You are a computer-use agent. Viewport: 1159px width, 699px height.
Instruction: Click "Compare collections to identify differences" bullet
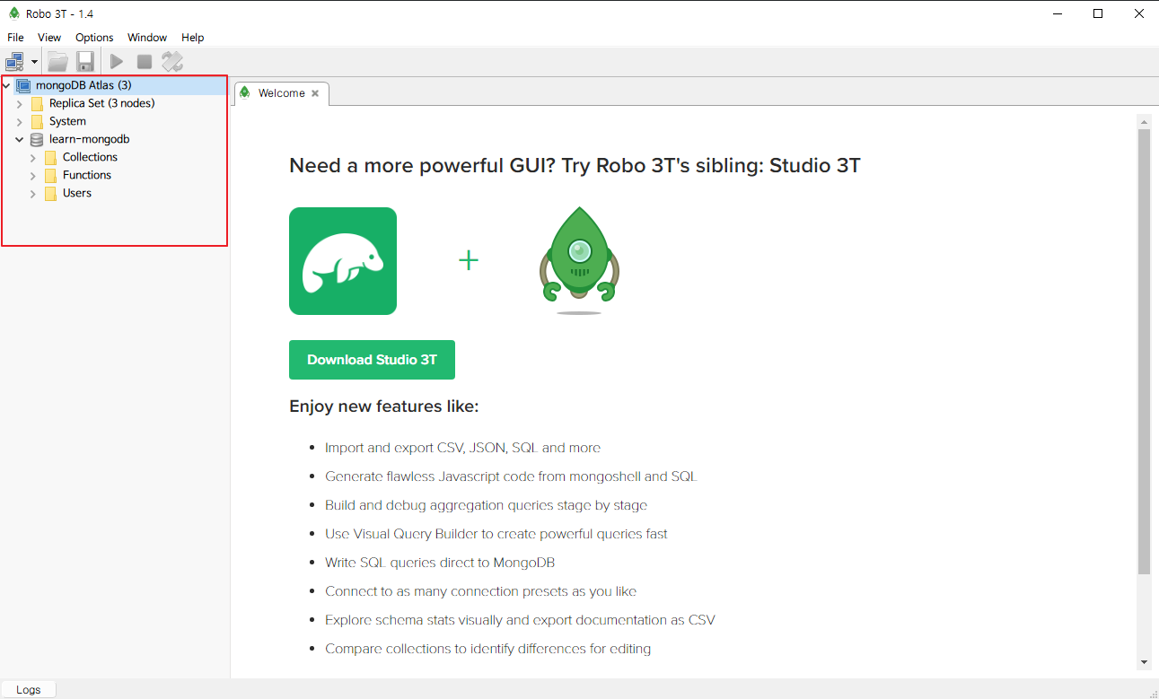point(487,649)
